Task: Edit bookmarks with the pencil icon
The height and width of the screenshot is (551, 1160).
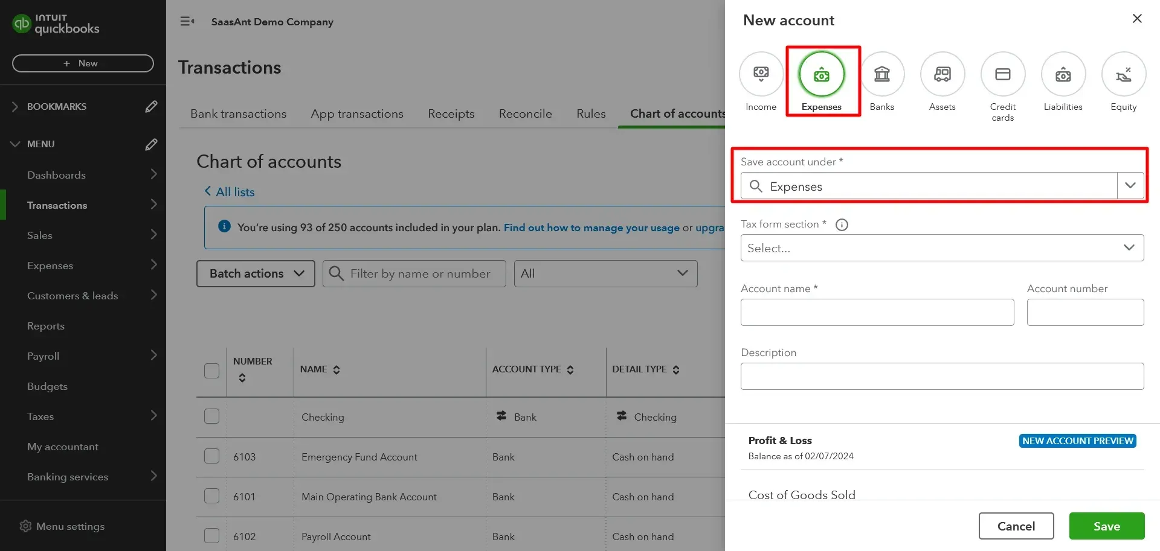Action: click(x=151, y=106)
